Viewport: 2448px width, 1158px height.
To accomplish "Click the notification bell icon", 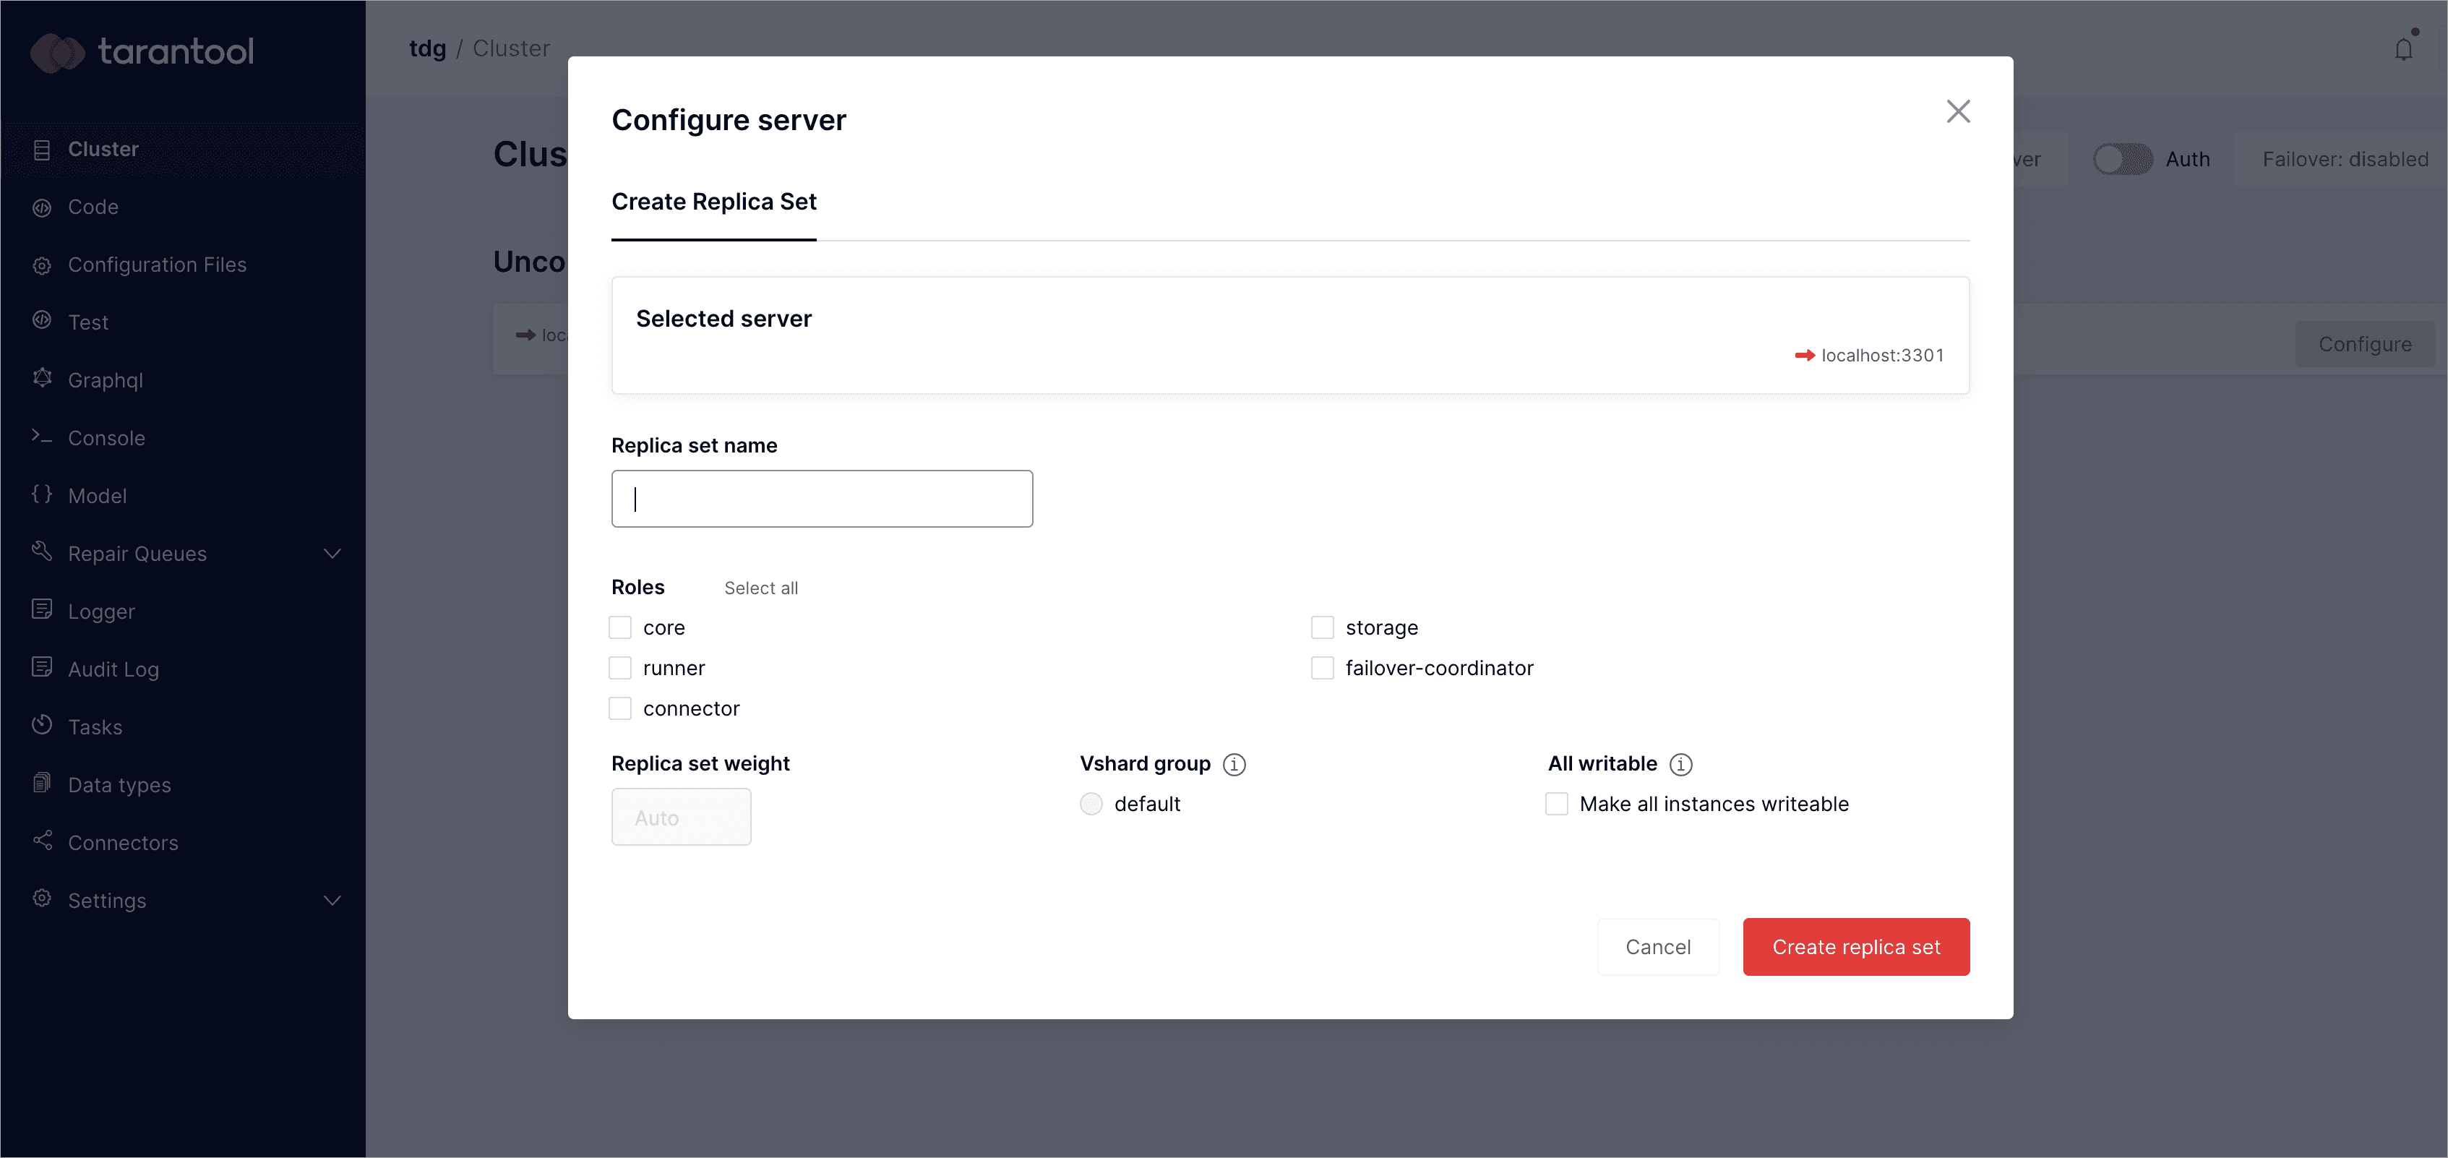I will point(2403,49).
